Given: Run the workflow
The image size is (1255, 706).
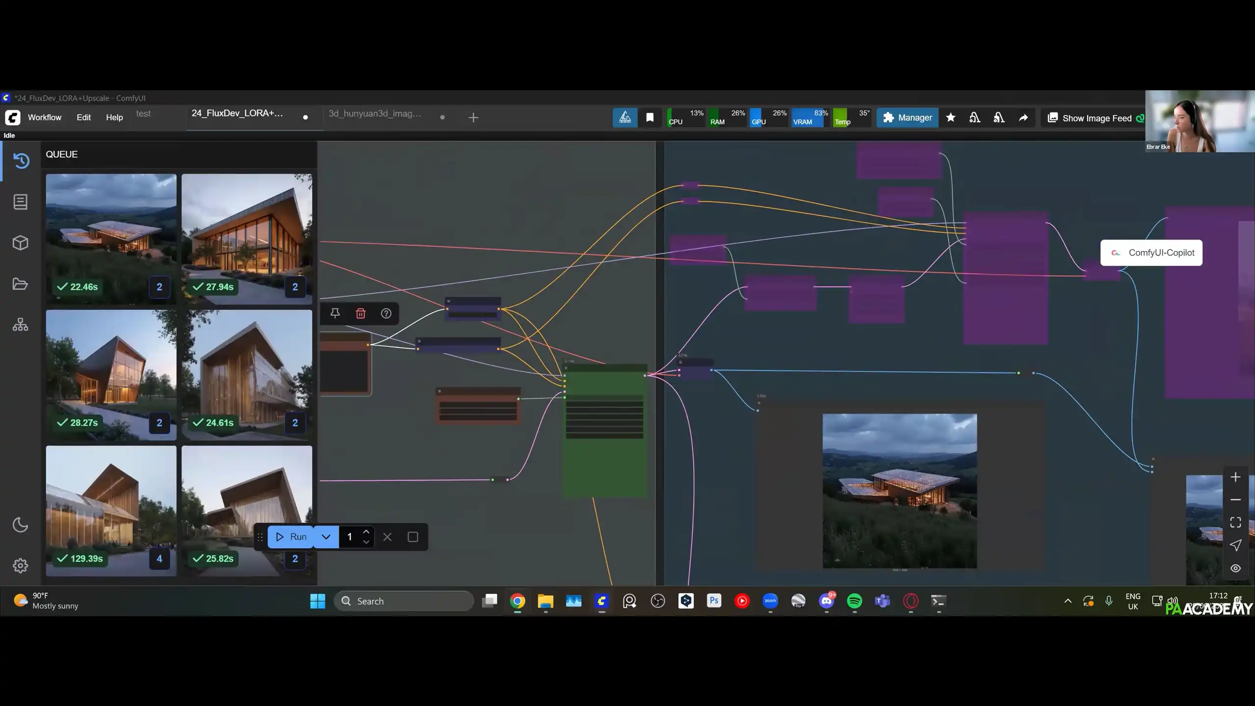Looking at the screenshot, I should pos(291,537).
